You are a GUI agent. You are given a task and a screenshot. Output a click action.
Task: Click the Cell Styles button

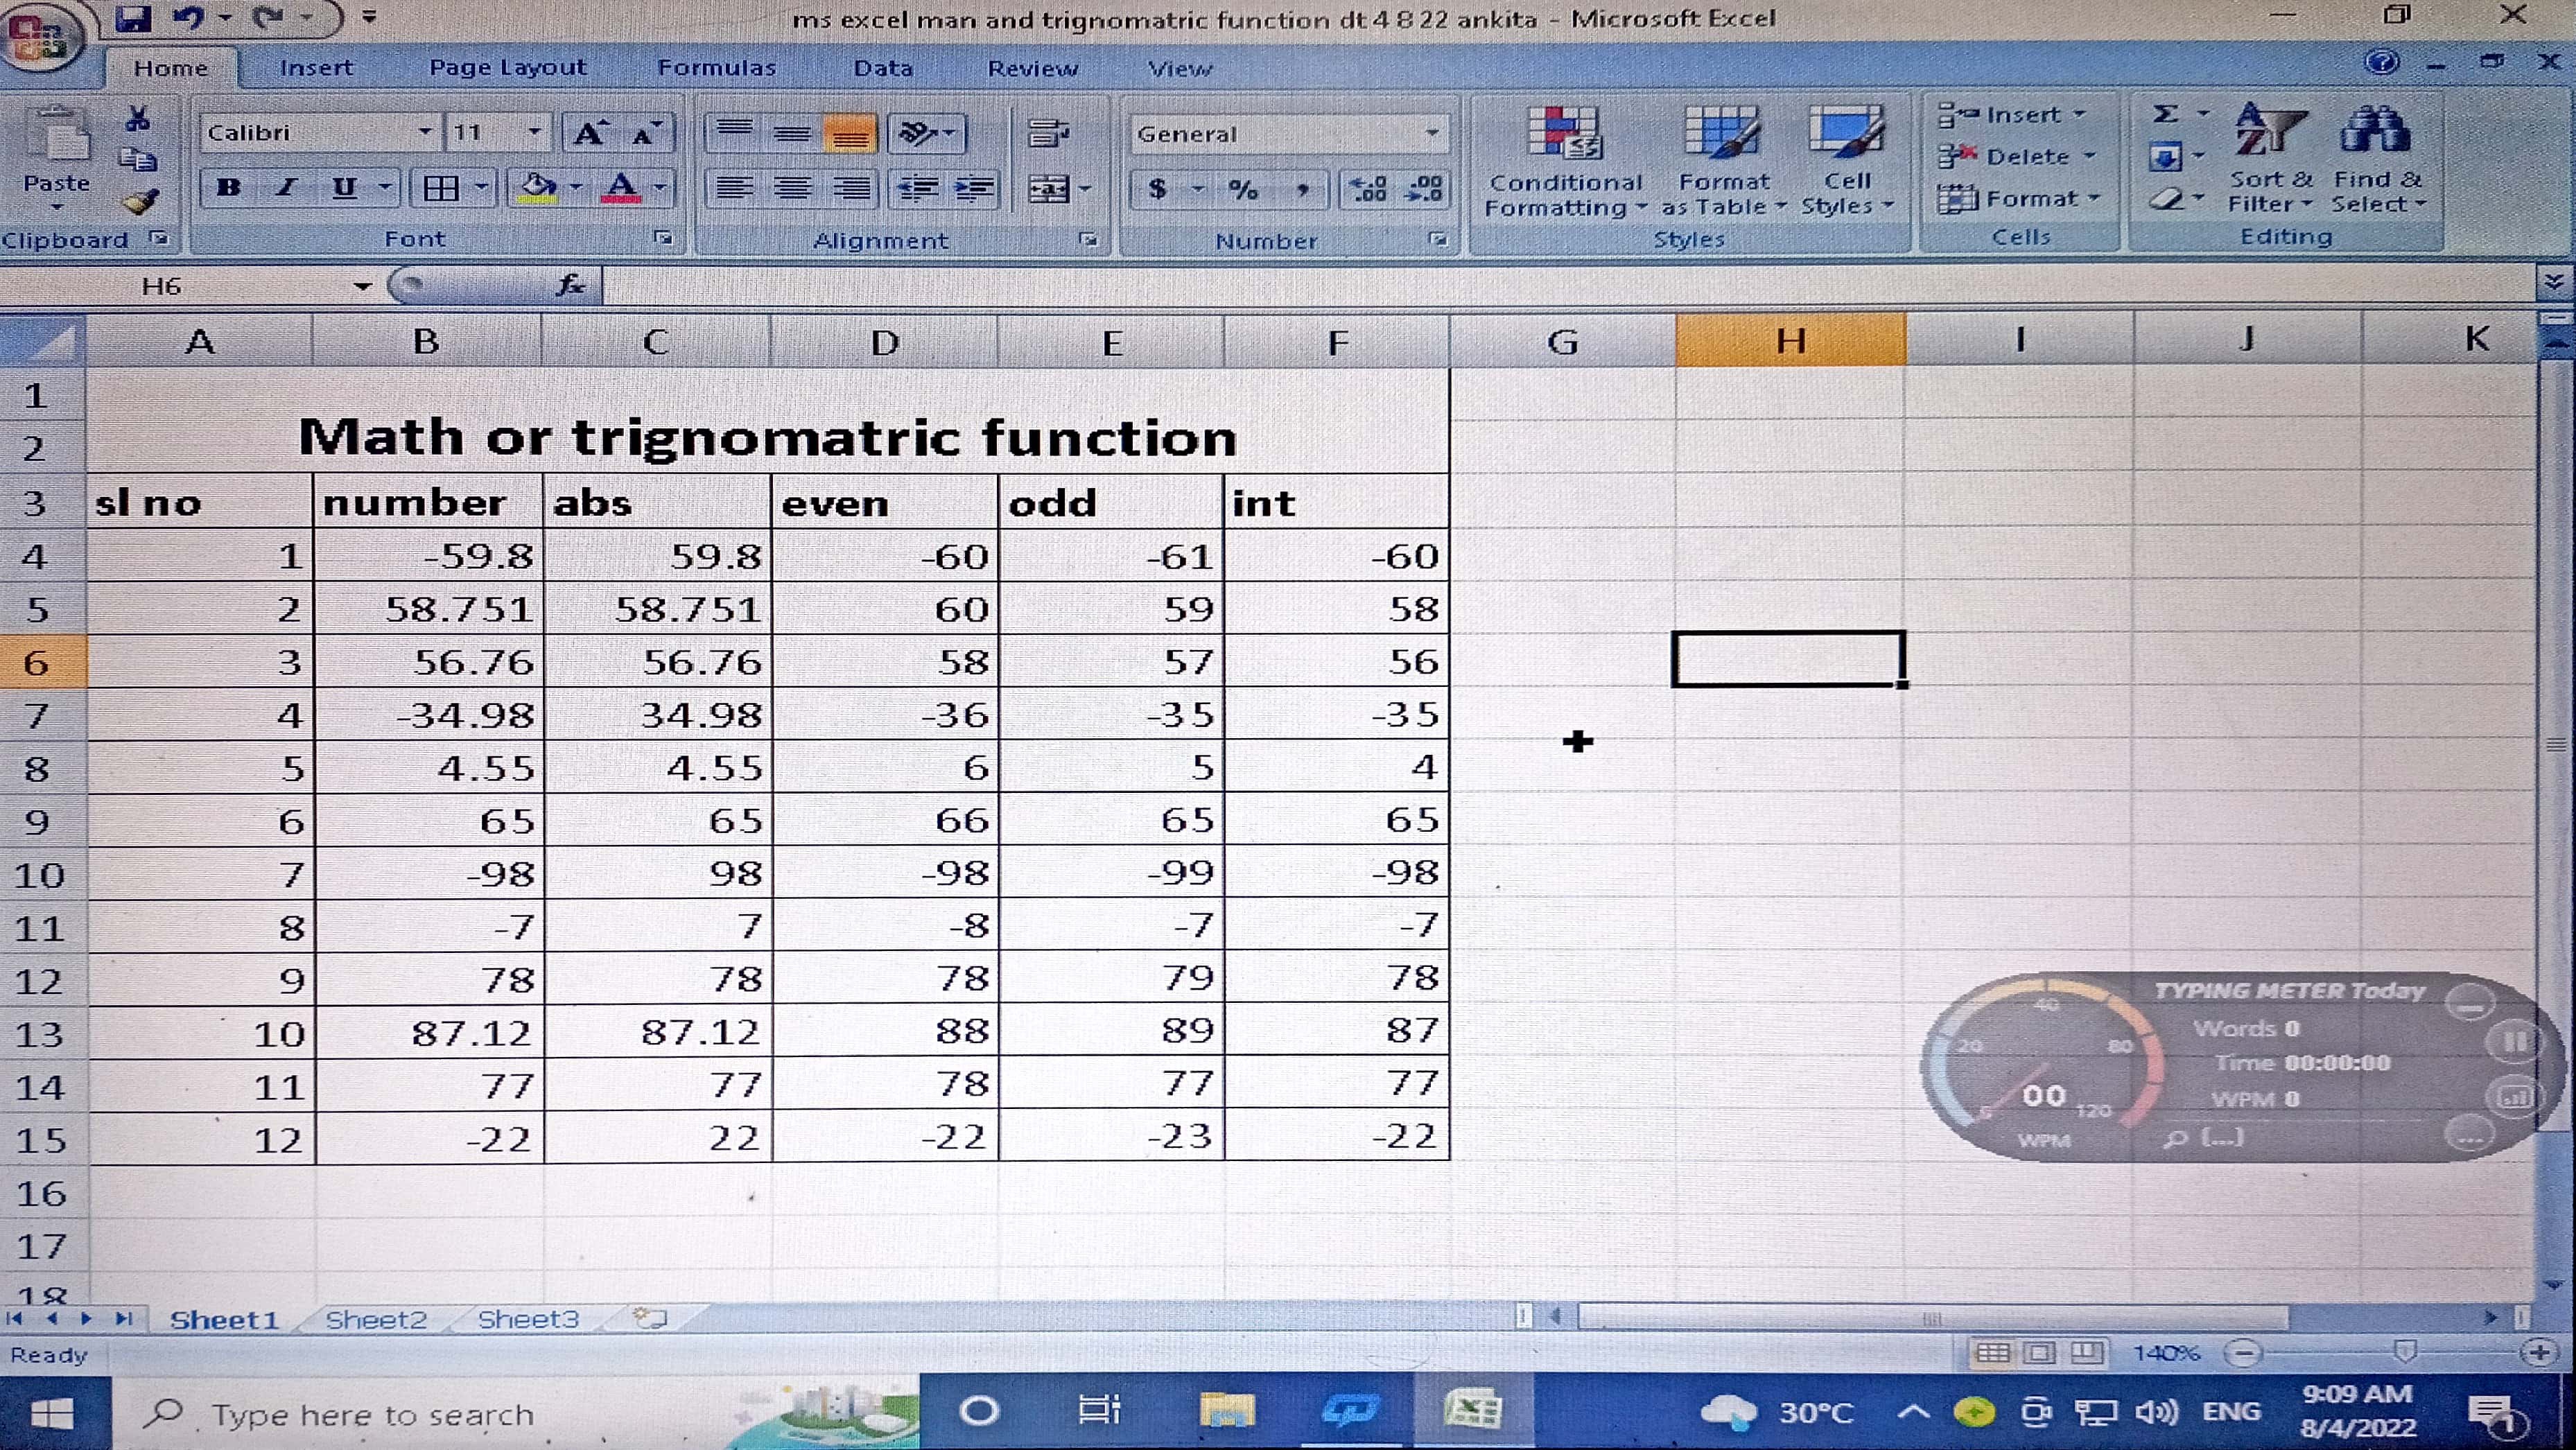tap(1846, 161)
